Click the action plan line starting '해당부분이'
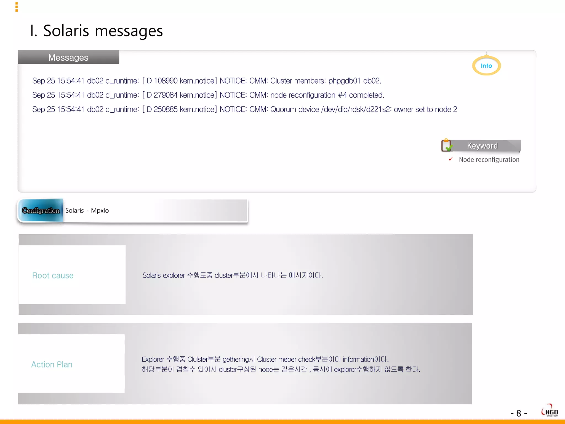Image resolution: width=565 pixels, height=424 pixels. click(x=281, y=369)
